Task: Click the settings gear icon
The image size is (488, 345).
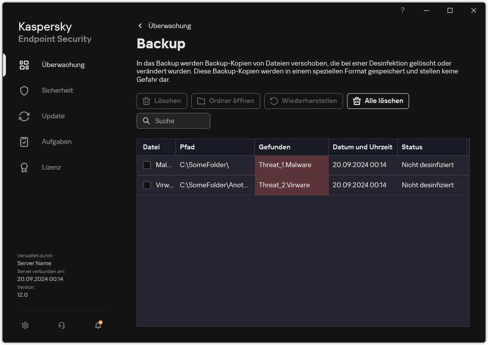Action: point(25,325)
